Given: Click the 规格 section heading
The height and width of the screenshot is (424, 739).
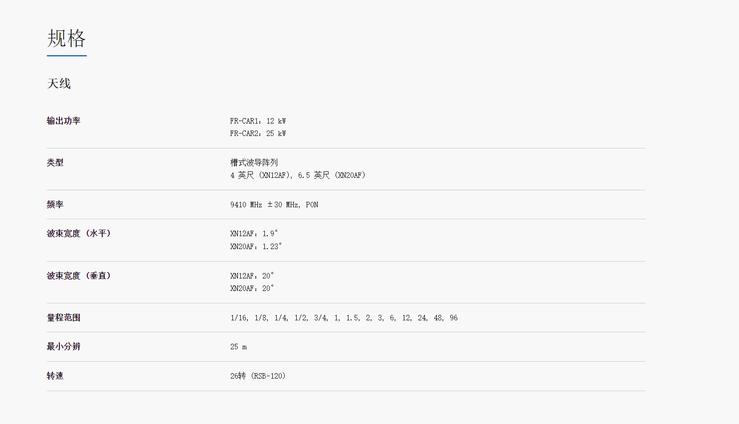Looking at the screenshot, I should [66, 38].
